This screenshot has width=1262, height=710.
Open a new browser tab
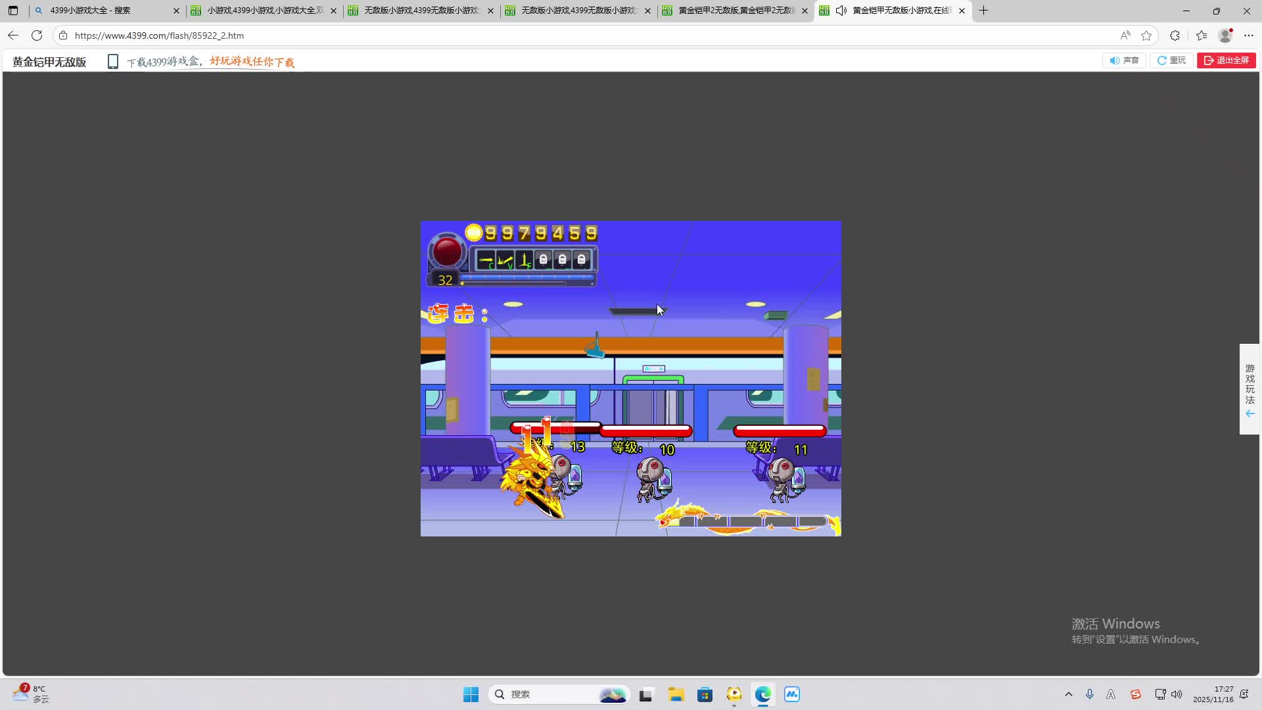983,11
